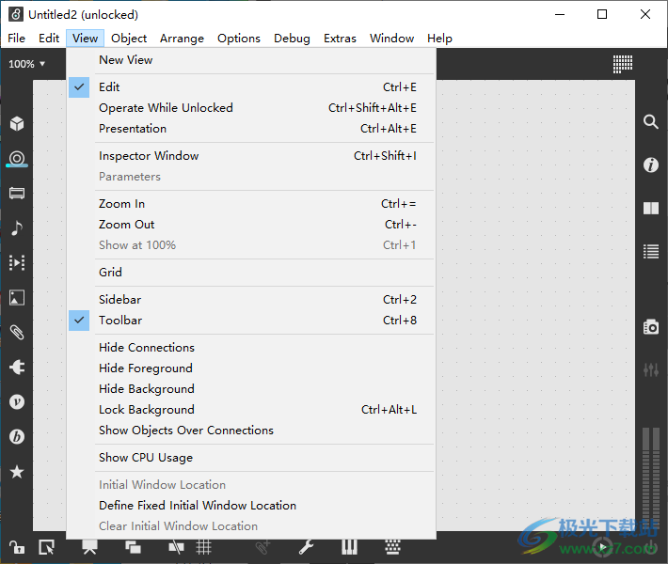
Task: Expand the 100% zoom dropdown
Action: click(x=26, y=64)
